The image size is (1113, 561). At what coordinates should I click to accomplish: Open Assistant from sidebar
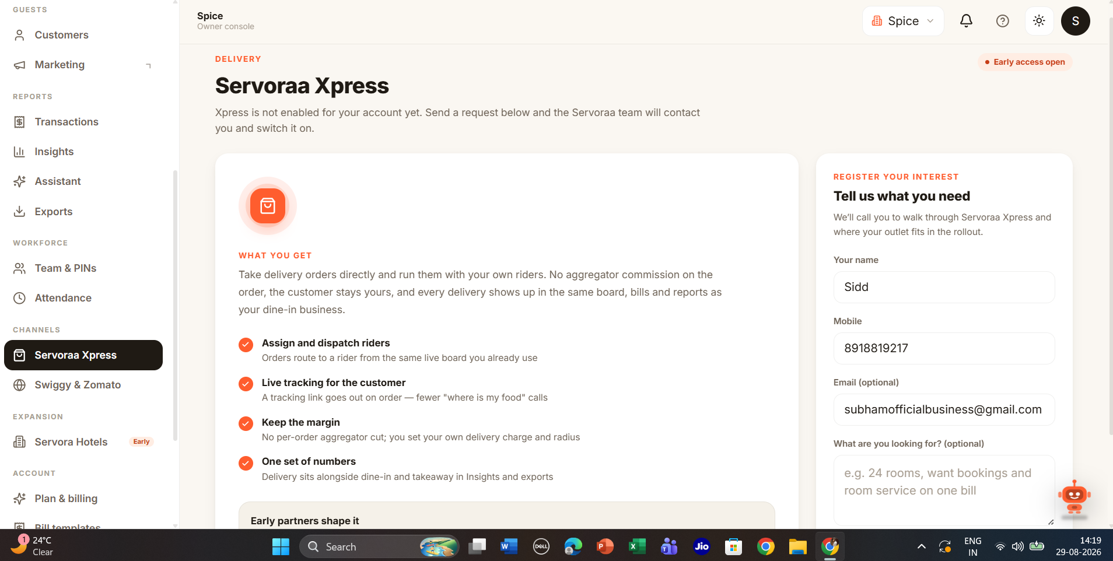point(83,181)
